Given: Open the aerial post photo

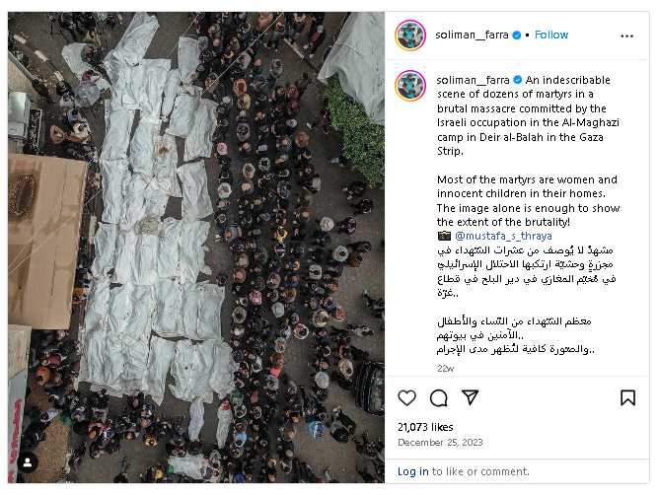Looking at the screenshot, I should click(196, 247).
